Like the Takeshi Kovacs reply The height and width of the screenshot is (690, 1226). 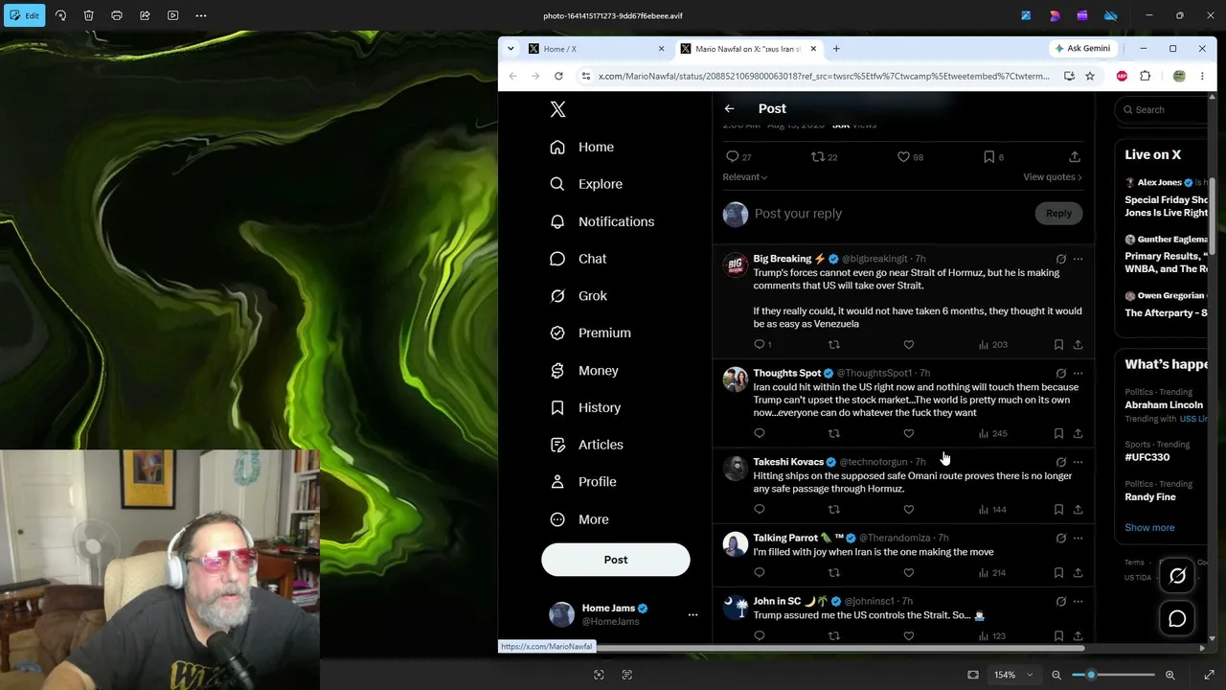tap(909, 510)
